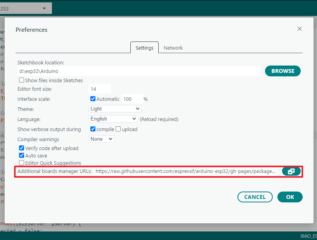
Task: Open the Theme dropdown
Action: point(115,109)
